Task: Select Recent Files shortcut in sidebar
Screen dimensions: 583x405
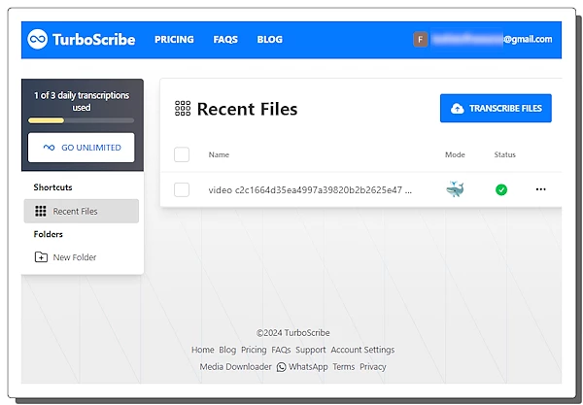Action: coord(82,211)
